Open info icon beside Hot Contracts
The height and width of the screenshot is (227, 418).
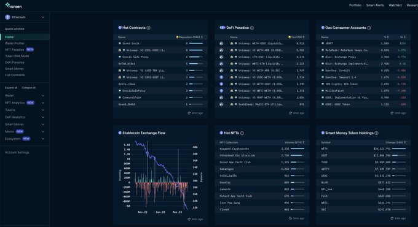(149, 28)
